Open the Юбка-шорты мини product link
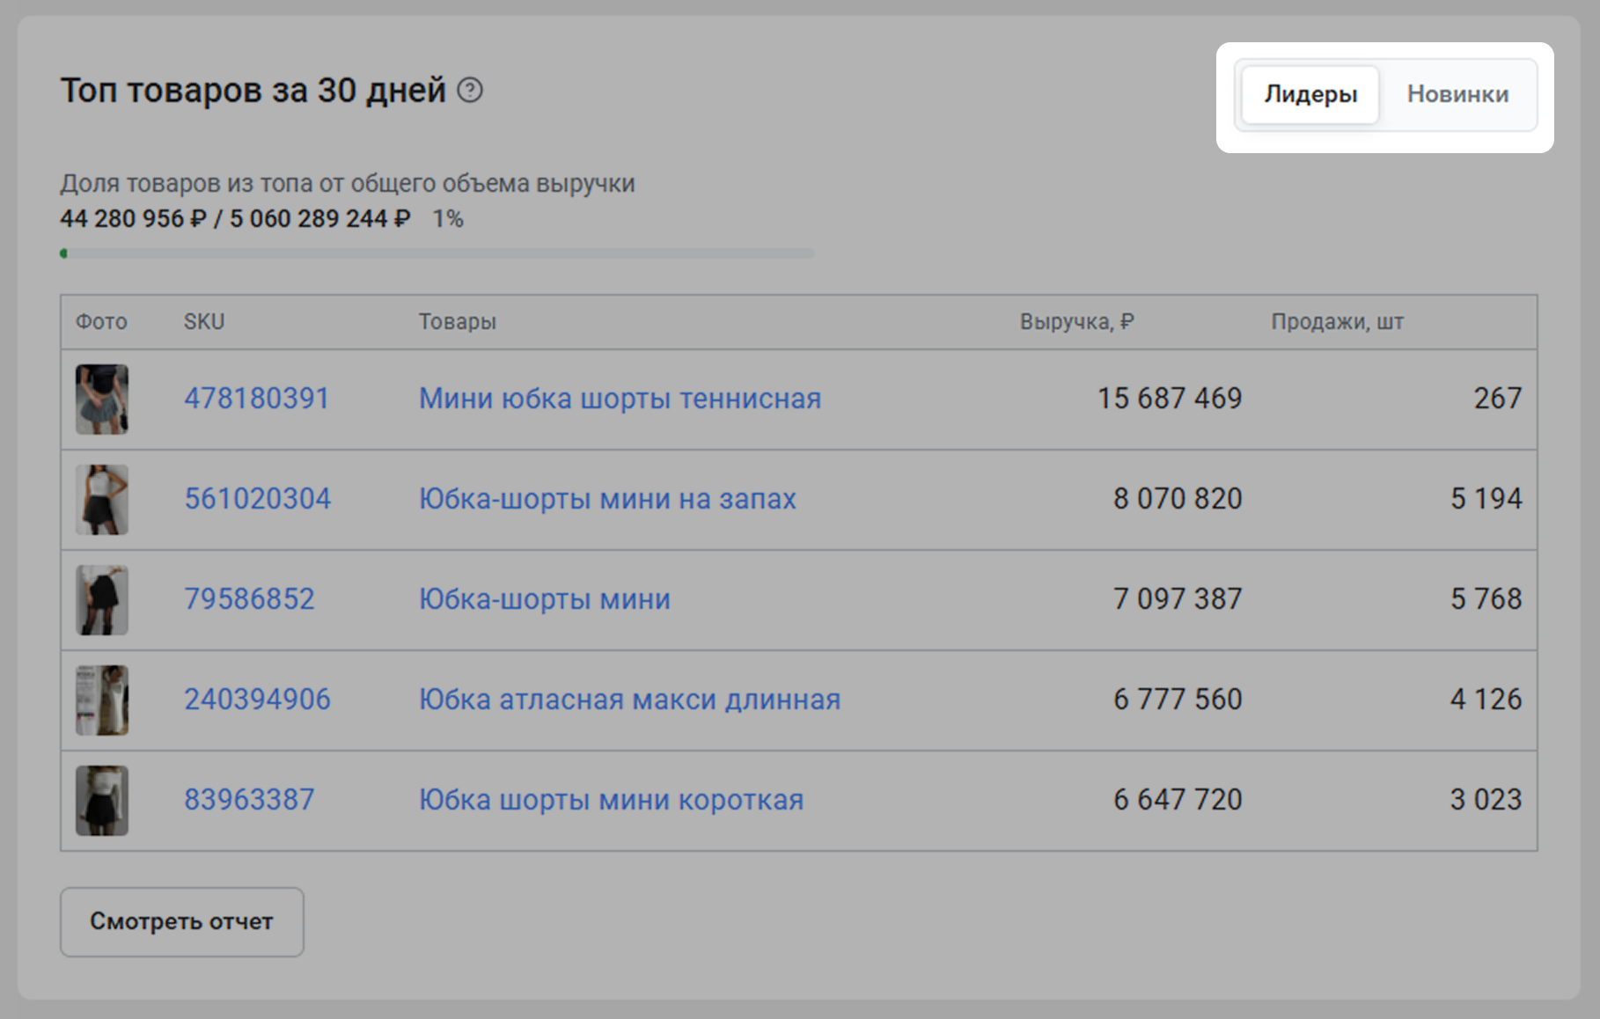 [544, 599]
